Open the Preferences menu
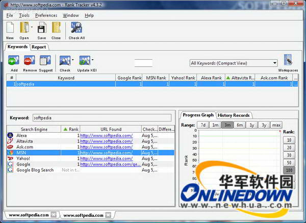Image resolution: width=306 pixels, height=223 pixels. [46, 15]
